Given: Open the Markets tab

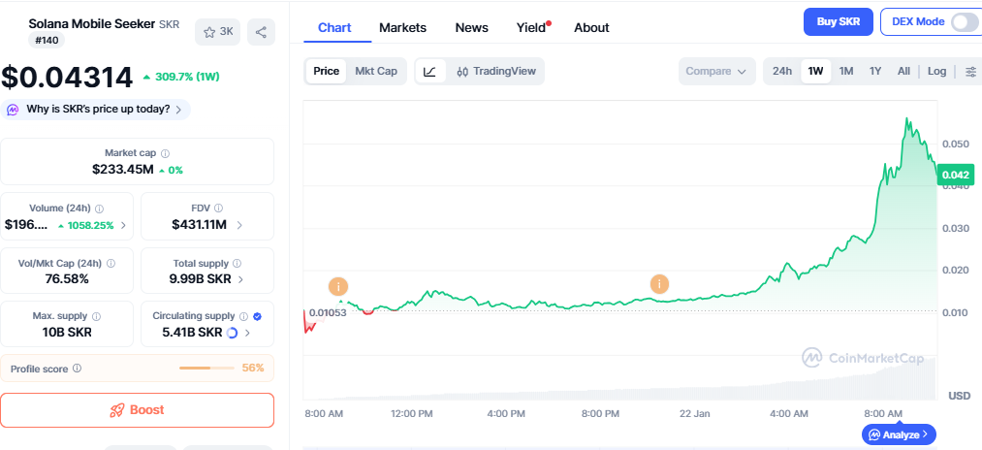Looking at the screenshot, I should pyautogui.click(x=402, y=27).
